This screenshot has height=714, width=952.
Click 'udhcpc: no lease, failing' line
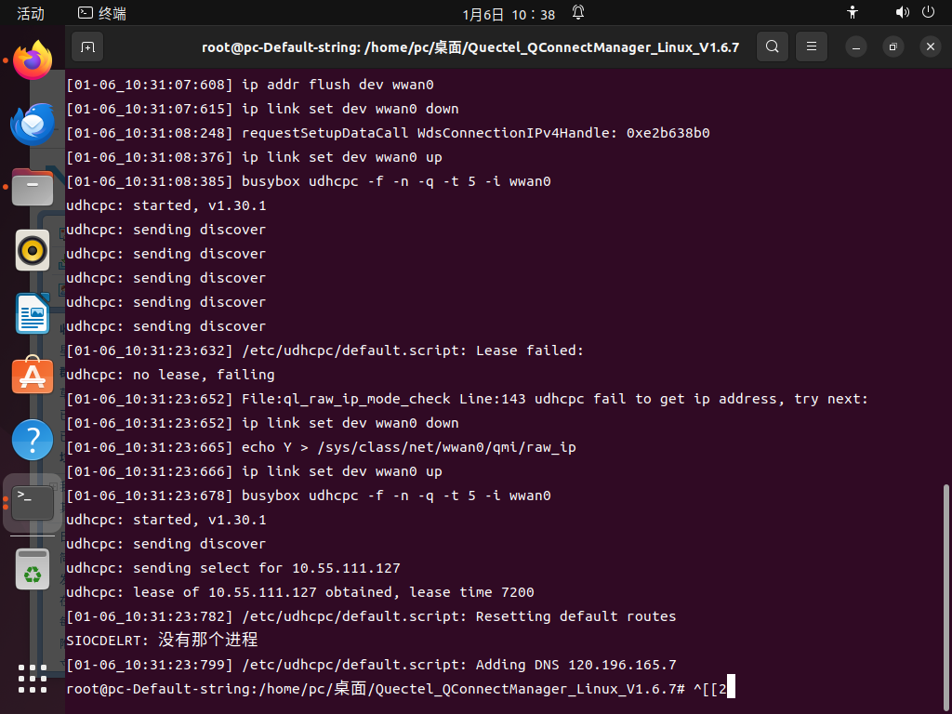pyautogui.click(x=170, y=375)
